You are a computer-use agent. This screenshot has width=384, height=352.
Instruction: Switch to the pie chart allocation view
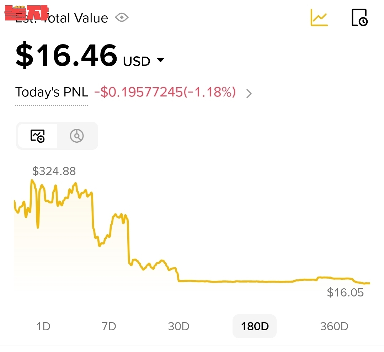point(77,136)
